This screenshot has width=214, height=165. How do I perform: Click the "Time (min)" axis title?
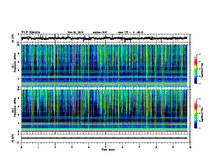tap(108, 150)
